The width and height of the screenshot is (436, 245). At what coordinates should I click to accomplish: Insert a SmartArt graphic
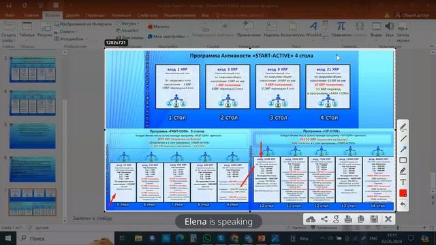tap(127, 31)
